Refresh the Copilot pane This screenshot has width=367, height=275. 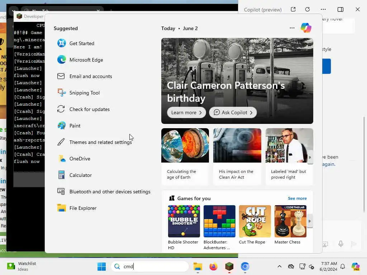click(x=308, y=9)
